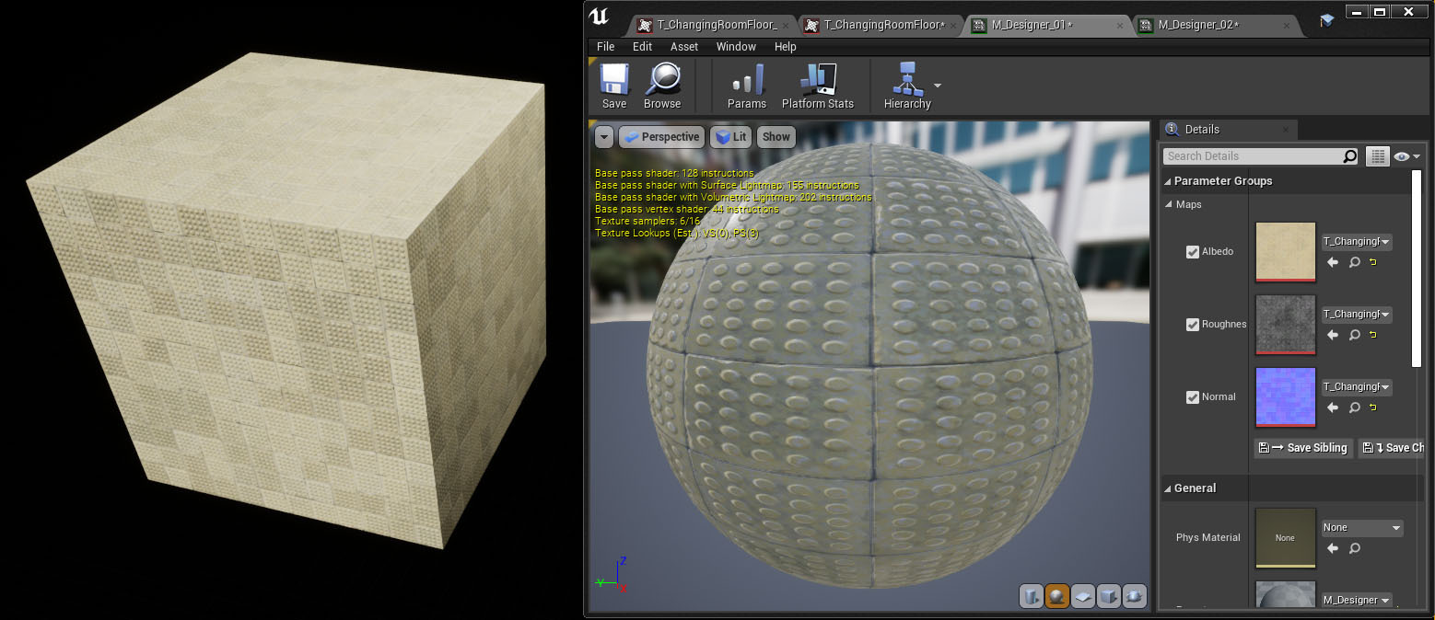Reset Normal texture to default value
Image resolution: width=1435 pixels, height=620 pixels.
tap(1373, 408)
